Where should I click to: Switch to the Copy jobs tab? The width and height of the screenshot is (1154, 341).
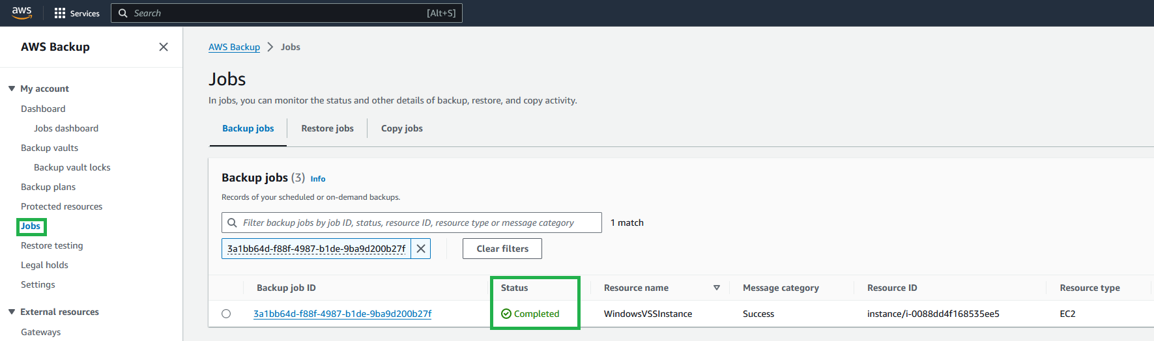(402, 128)
